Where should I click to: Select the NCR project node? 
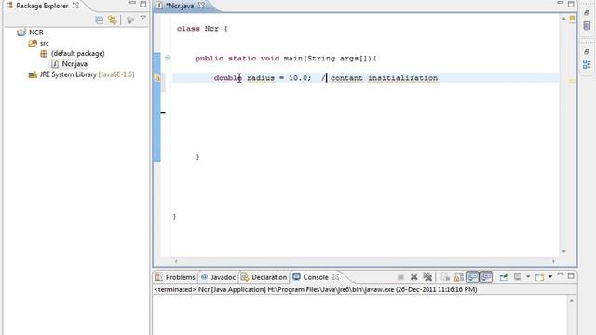(x=35, y=33)
